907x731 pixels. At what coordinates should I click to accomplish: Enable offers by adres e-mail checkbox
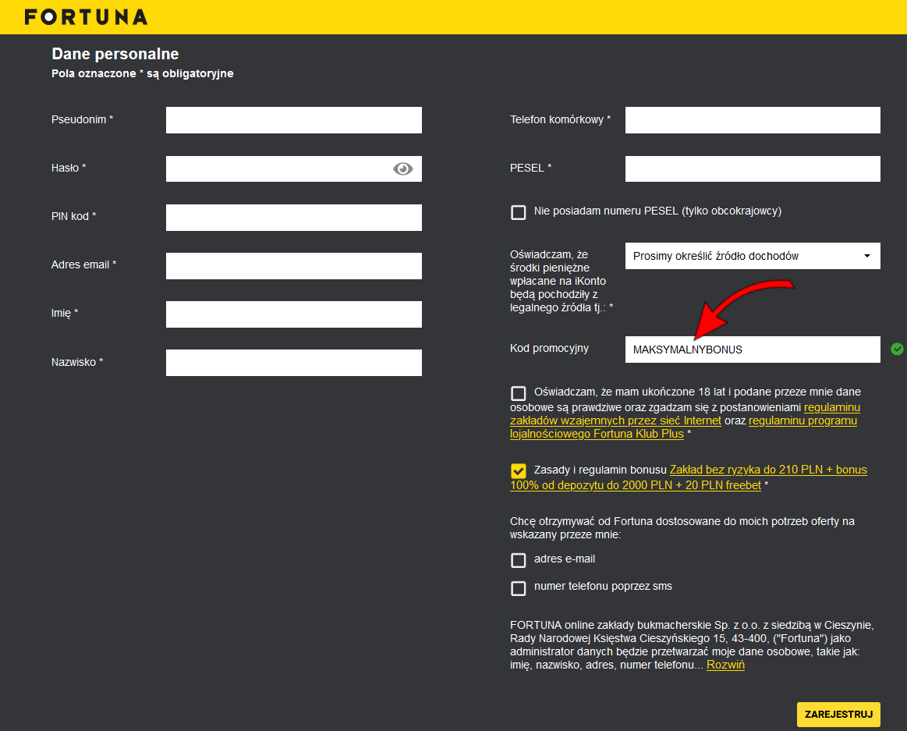(519, 560)
